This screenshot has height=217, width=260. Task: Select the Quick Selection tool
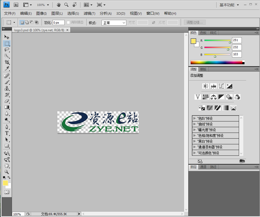[x=7, y=56]
